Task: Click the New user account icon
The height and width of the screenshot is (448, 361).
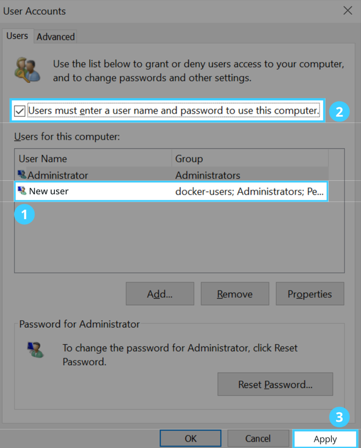Action: [22, 191]
